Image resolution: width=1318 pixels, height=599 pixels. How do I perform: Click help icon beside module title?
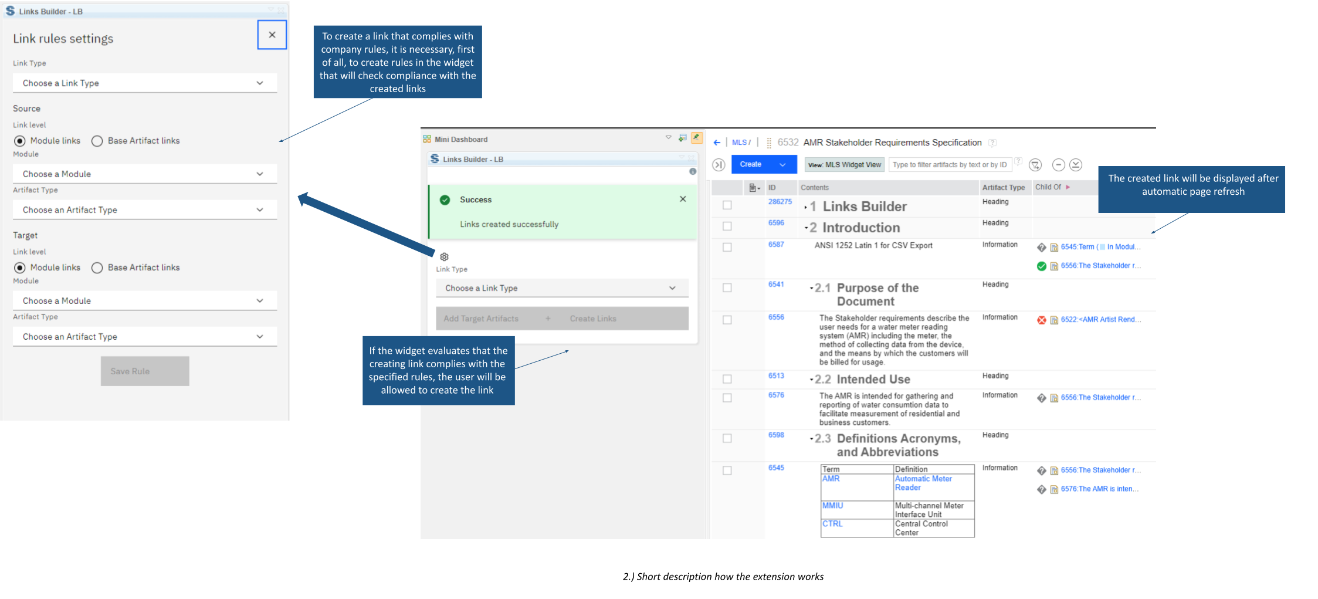click(x=992, y=143)
